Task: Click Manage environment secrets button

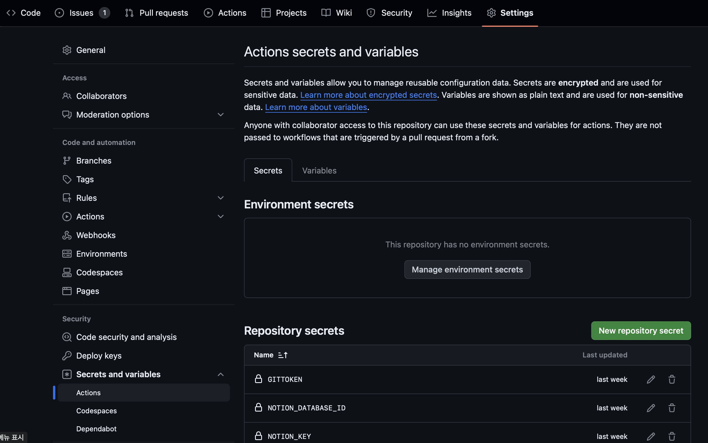Action: [x=467, y=270]
